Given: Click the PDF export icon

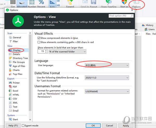Looking at the screenshot, I should (x=10, y=87).
